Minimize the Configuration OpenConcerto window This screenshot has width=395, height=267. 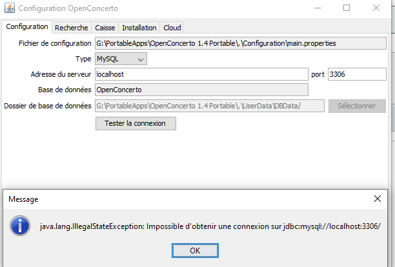tap(316, 9)
